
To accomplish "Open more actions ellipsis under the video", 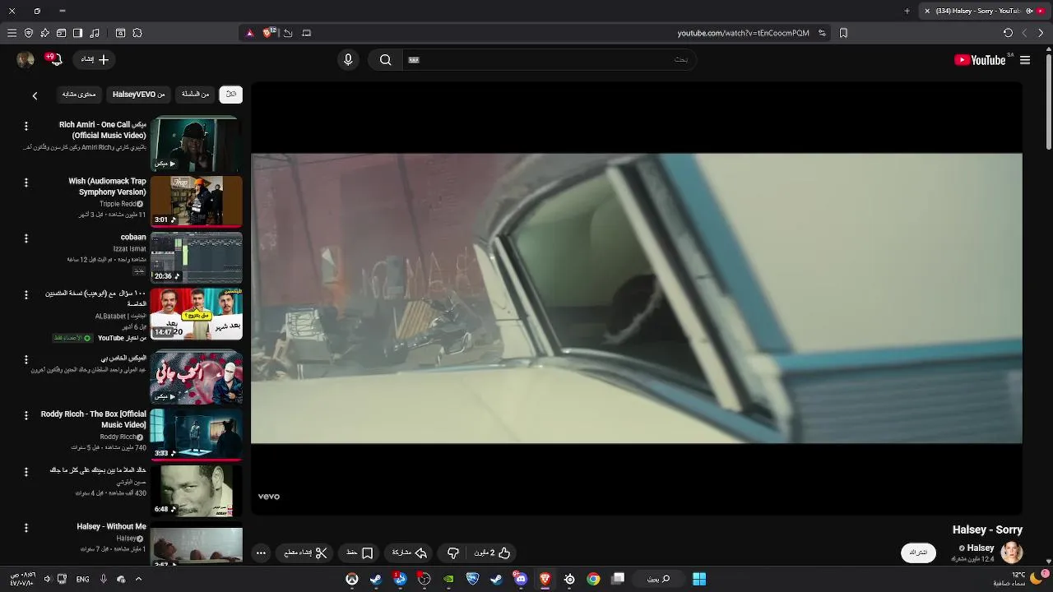I will [x=261, y=553].
